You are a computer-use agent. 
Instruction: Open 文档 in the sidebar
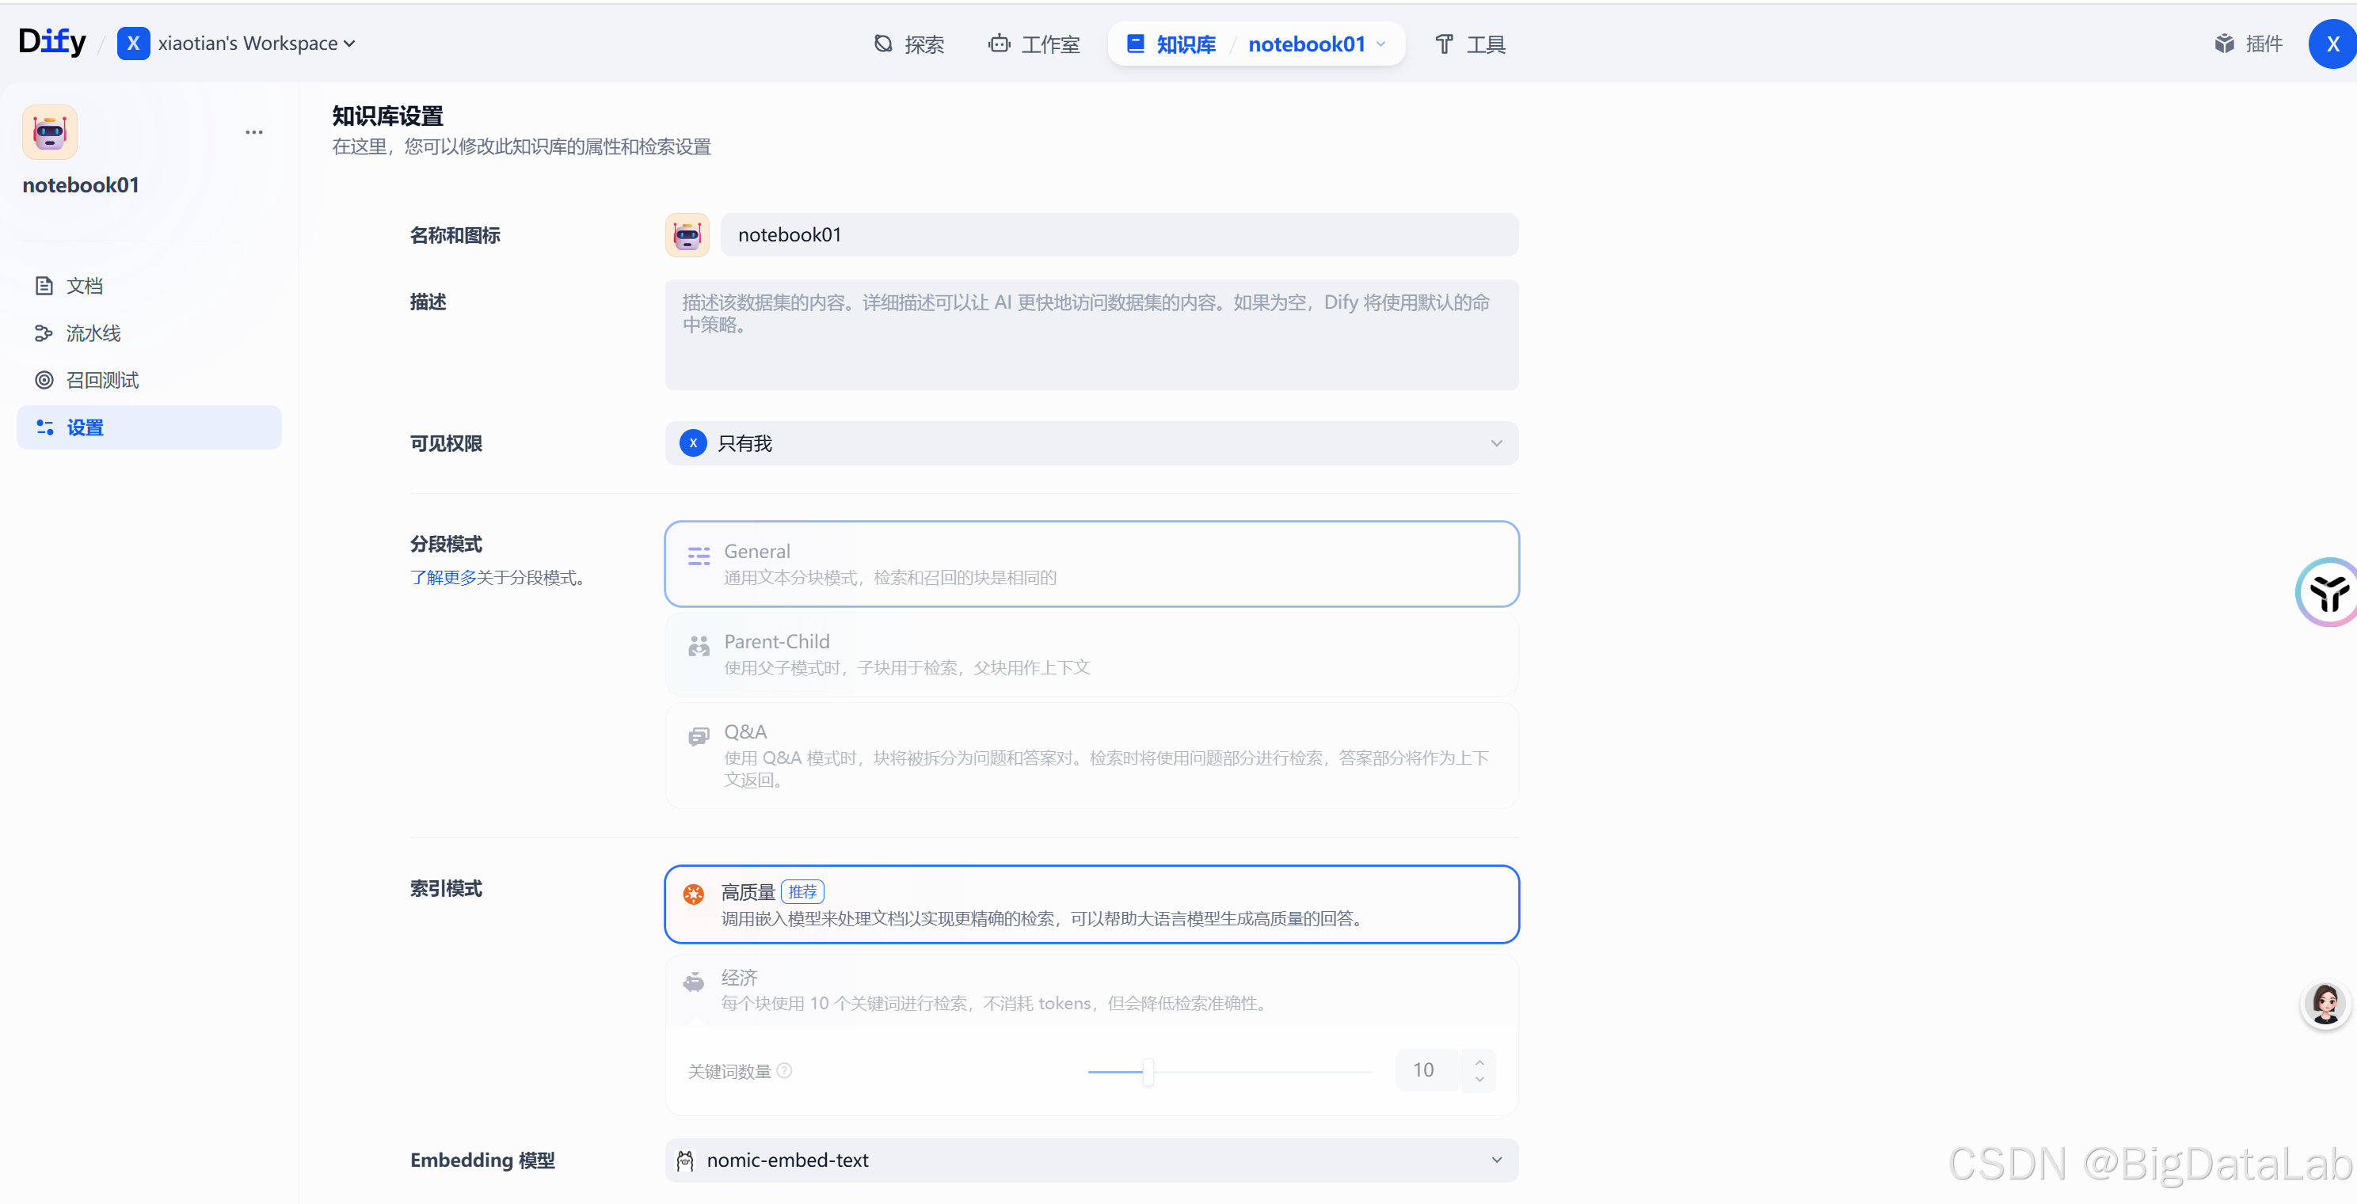point(149,286)
